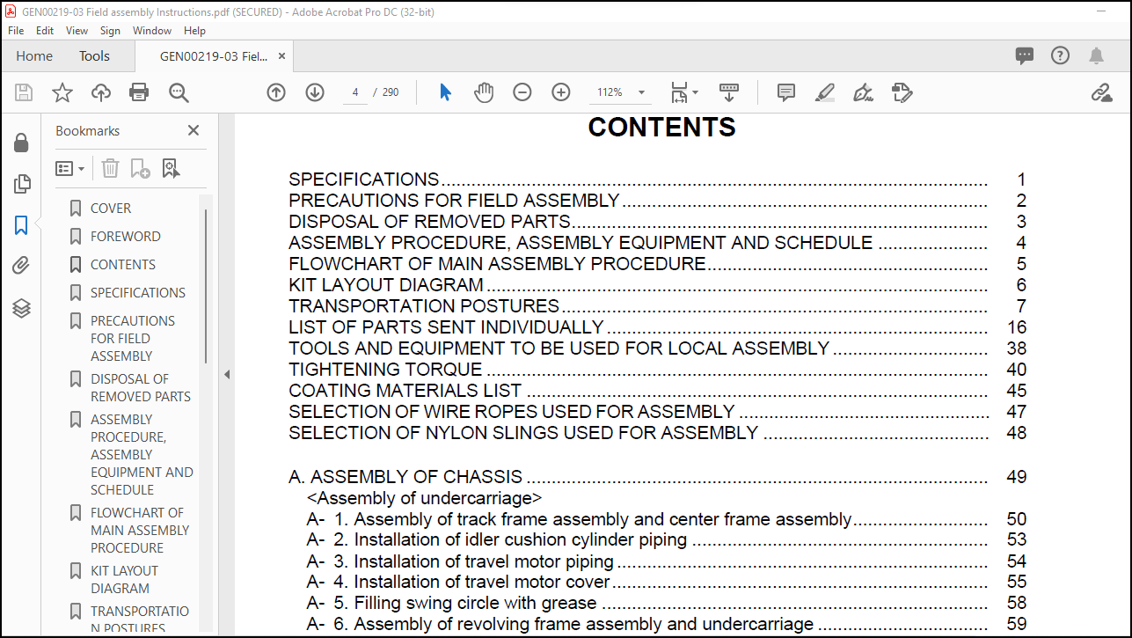
Task: Open the PRECAUTIONS FOR FIELD ASSEMBLY bookmark
Action: pos(133,339)
